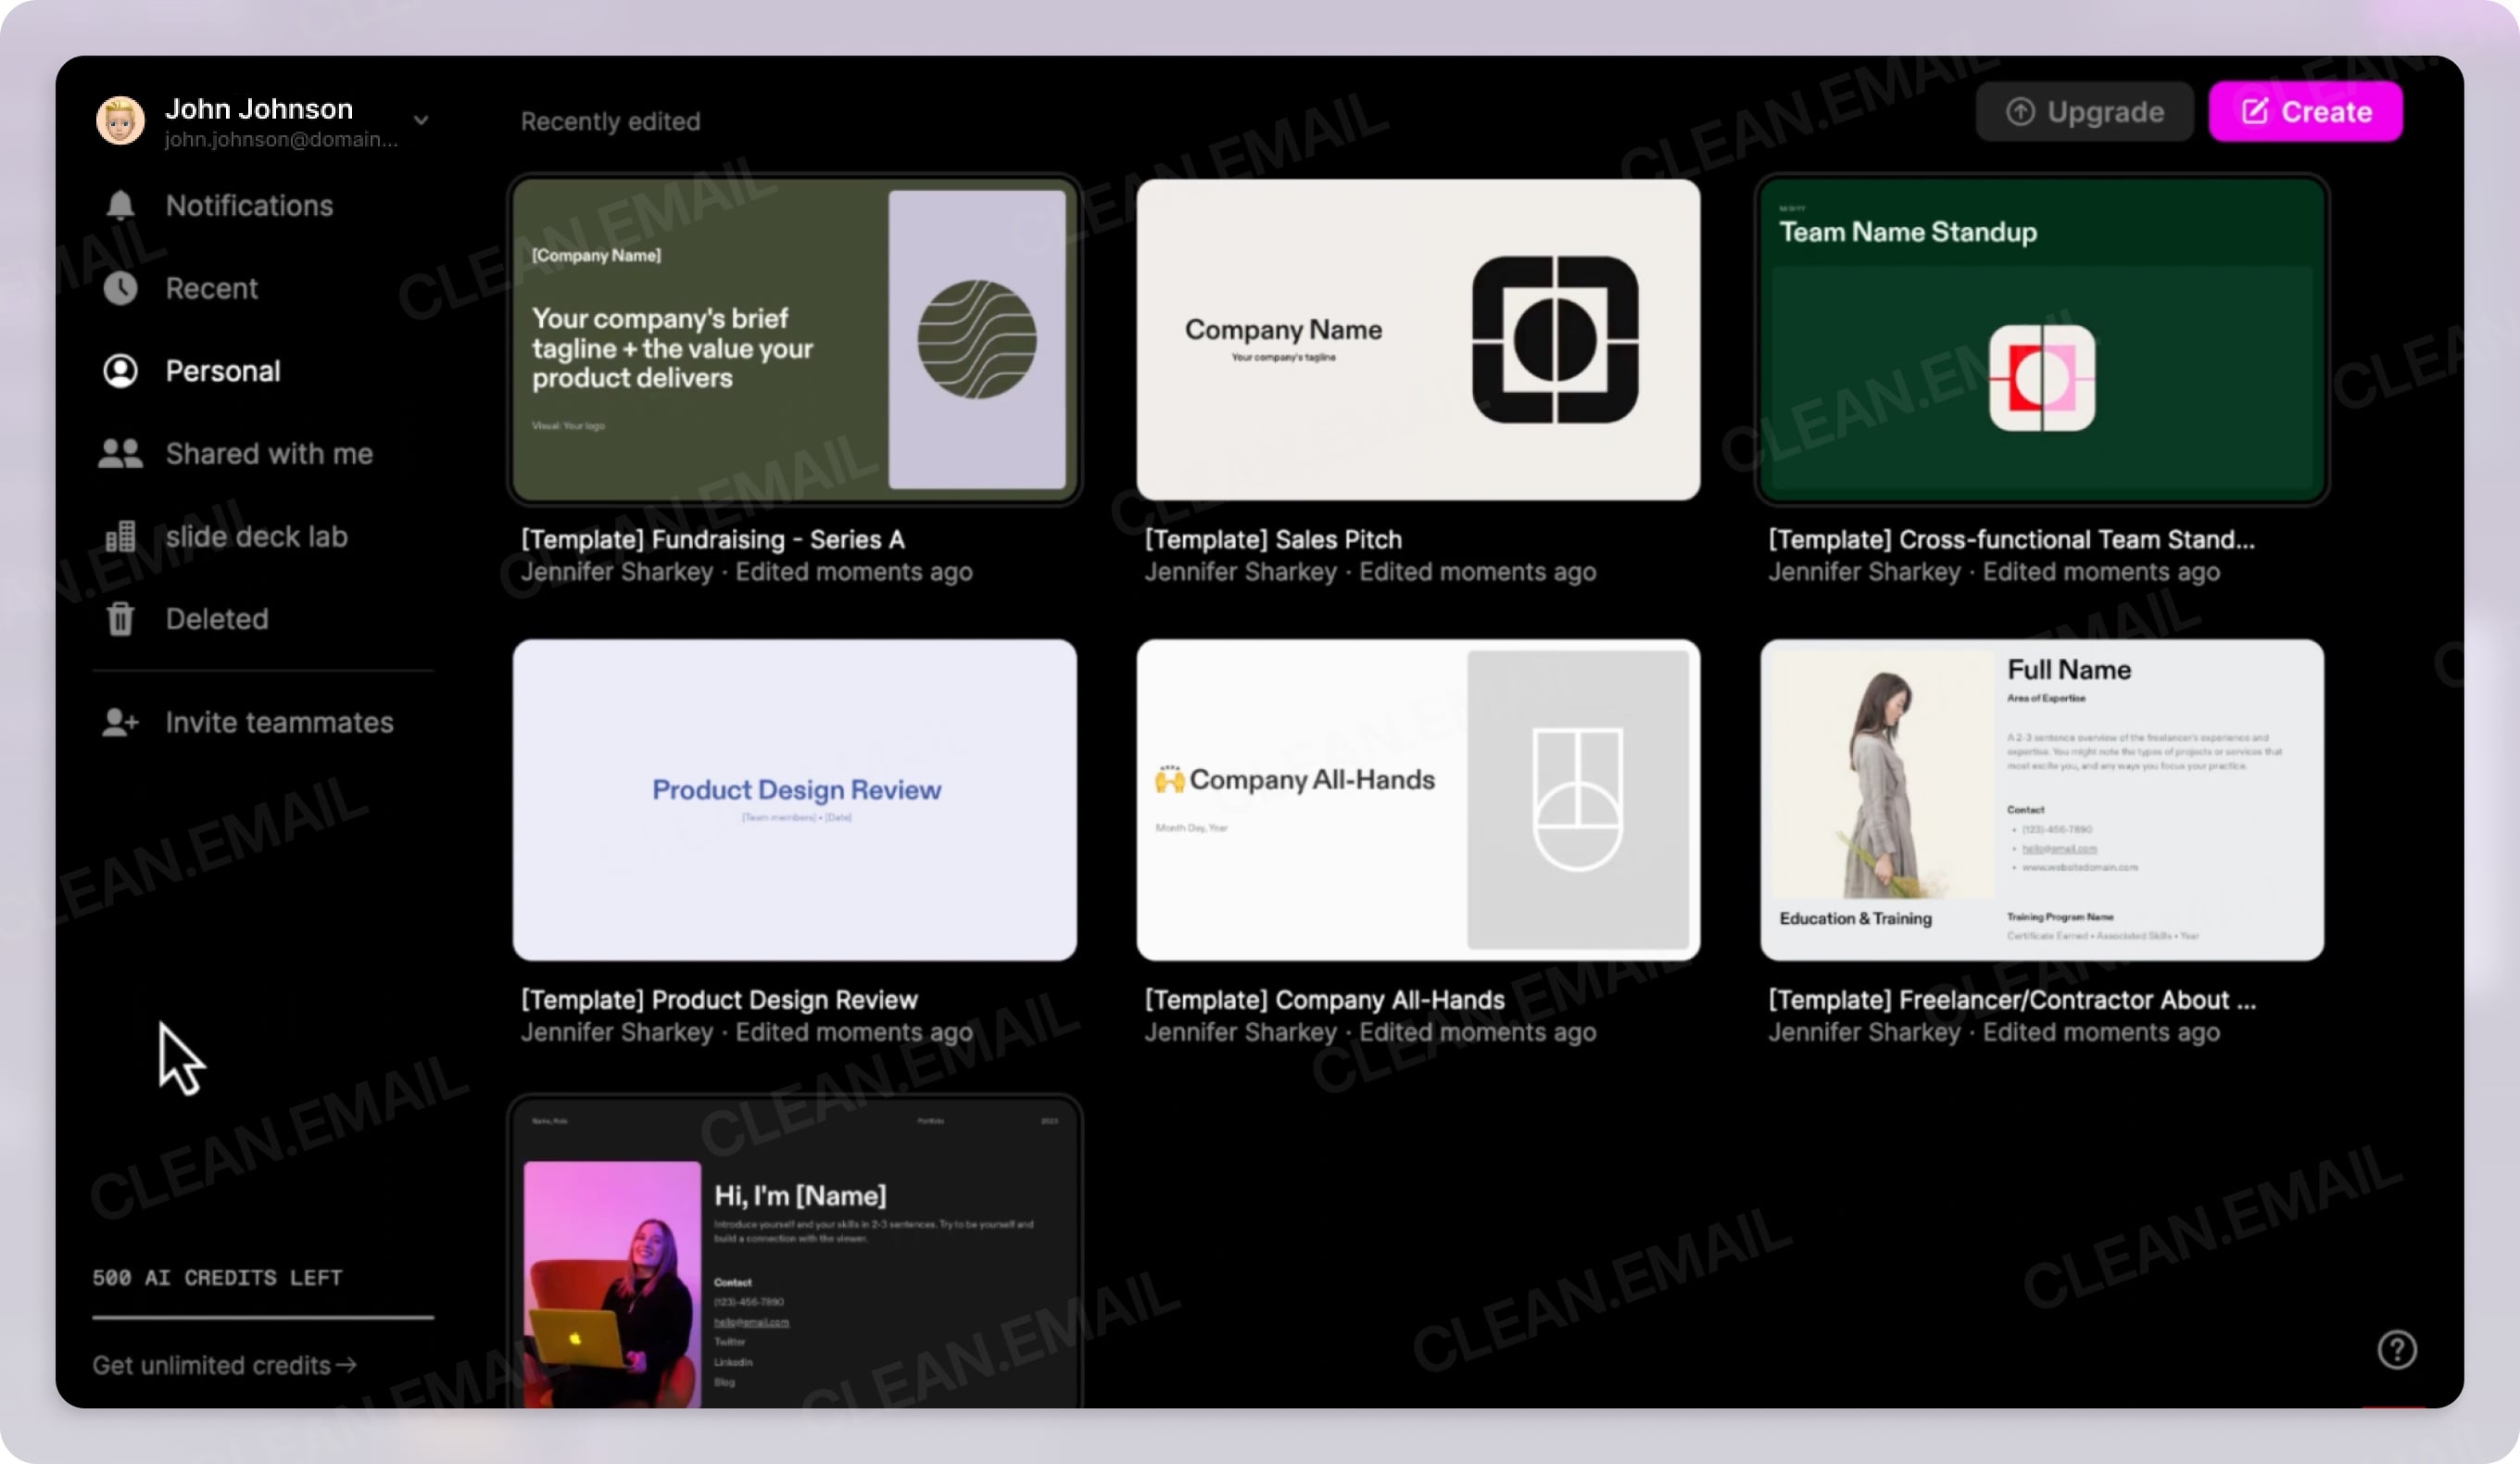Click the Notifications bell icon
Image resolution: width=2520 pixels, height=1464 pixels.
(120, 205)
